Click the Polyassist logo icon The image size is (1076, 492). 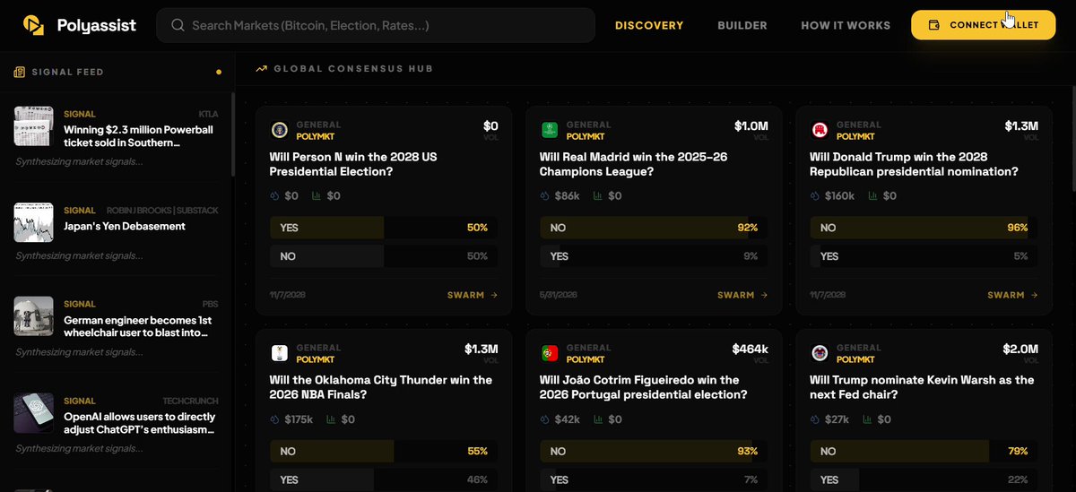tap(34, 25)
